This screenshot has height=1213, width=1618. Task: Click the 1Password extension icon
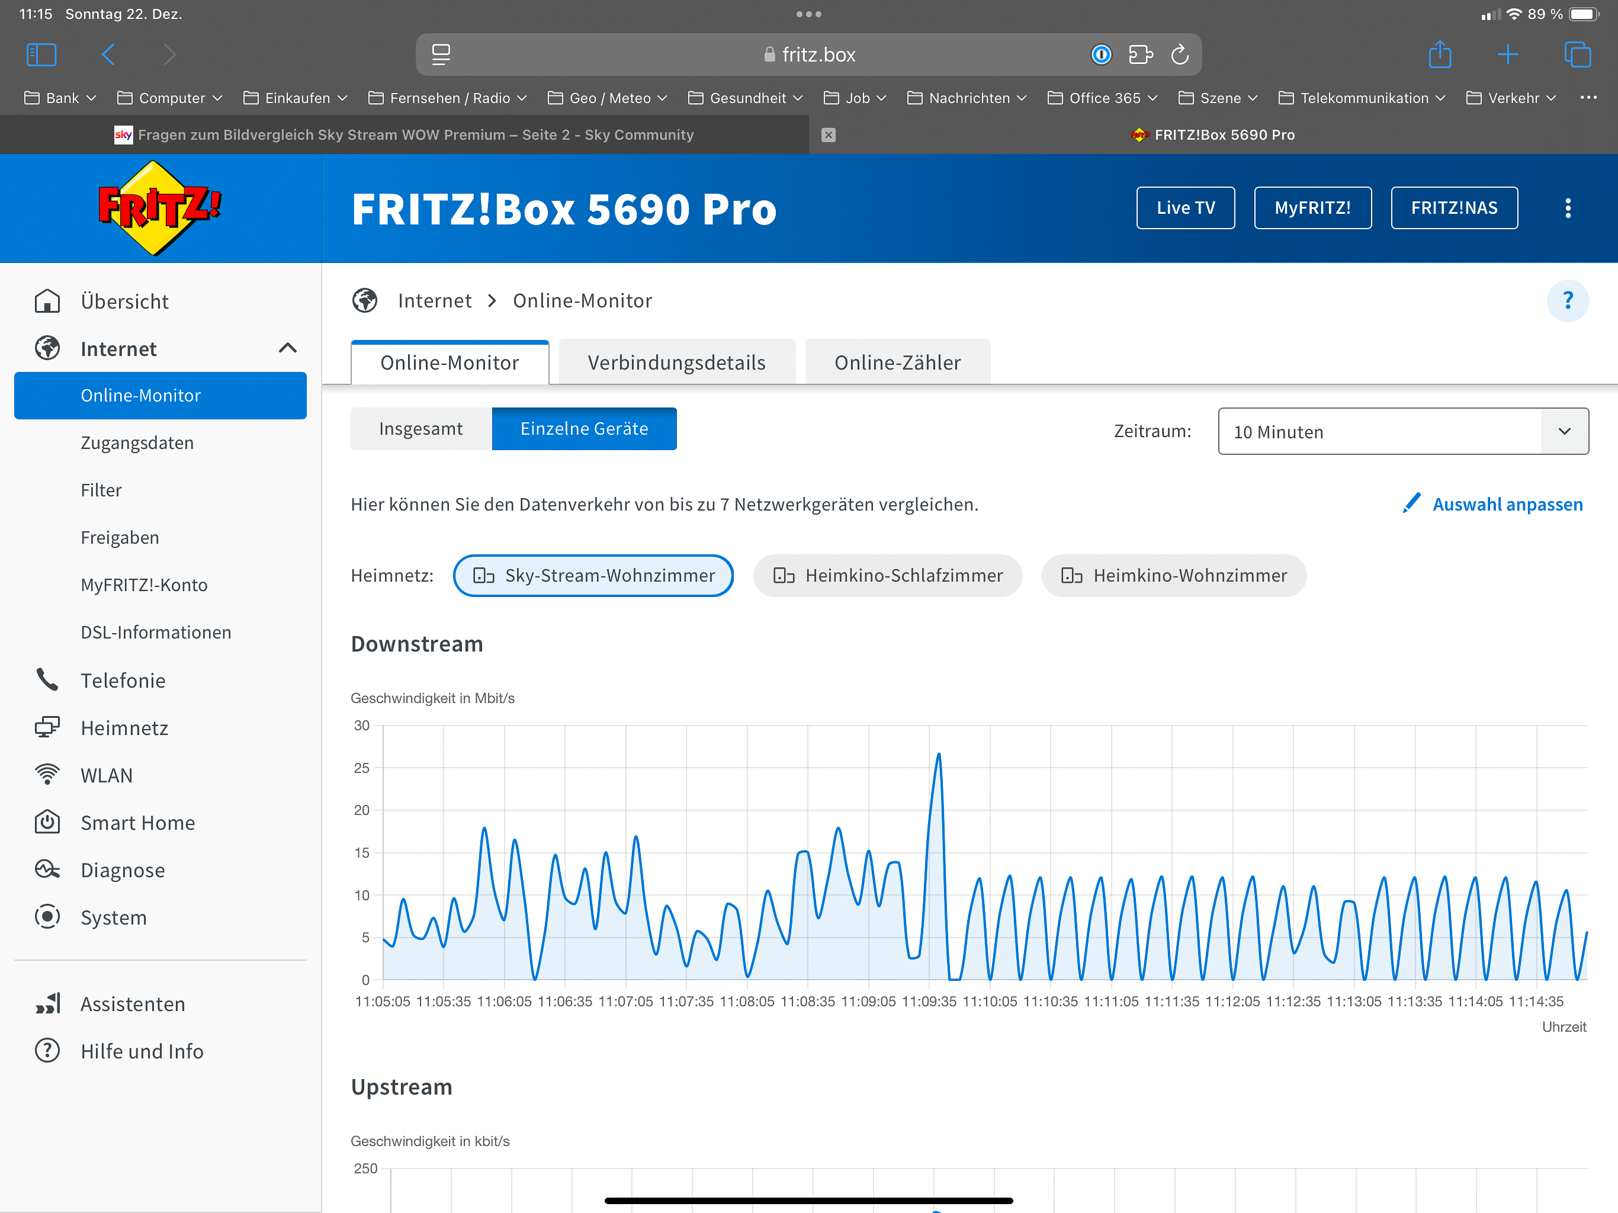tap(1101, 55)
